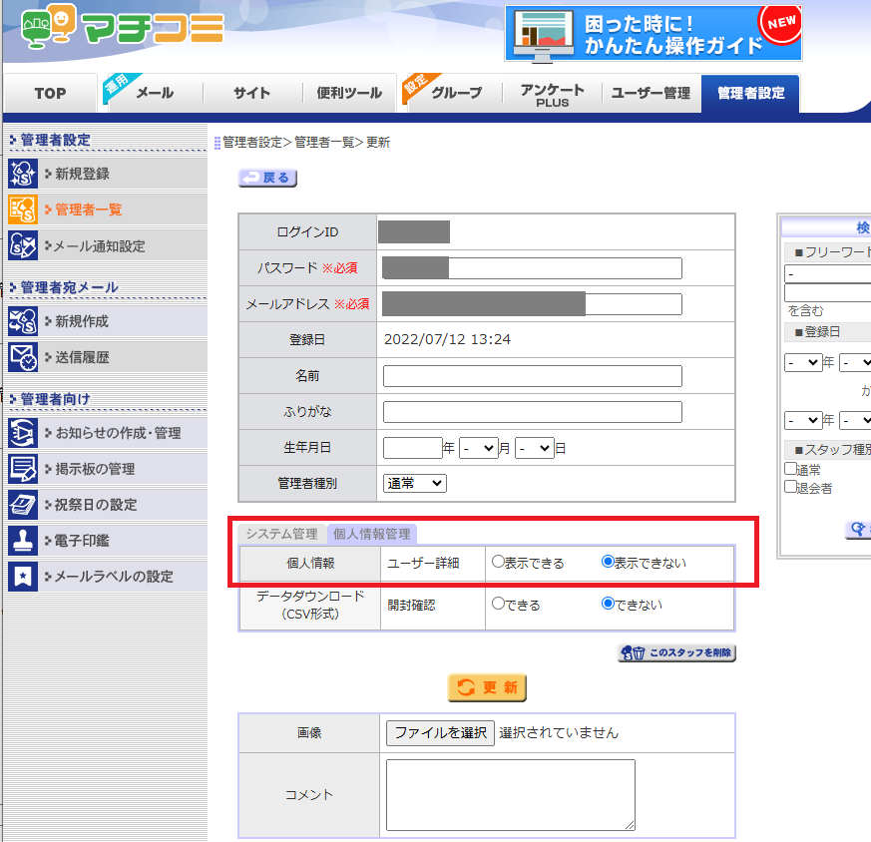Open 送信履歴 icon in sidebar
871x842 pixels.
coord(22,357)
